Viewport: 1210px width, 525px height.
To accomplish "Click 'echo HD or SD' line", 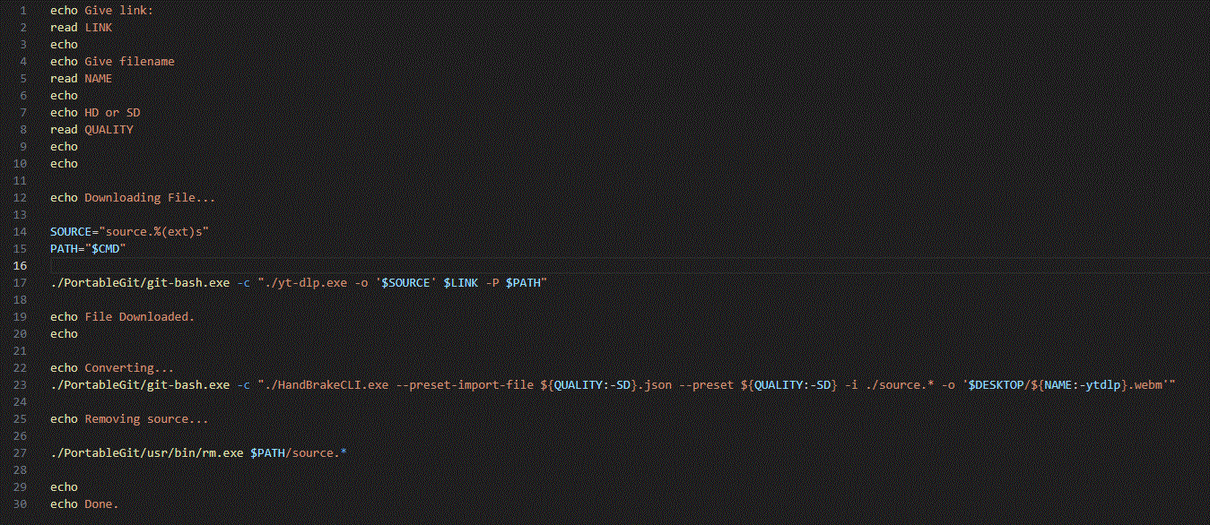I will [x=95, y=113].
